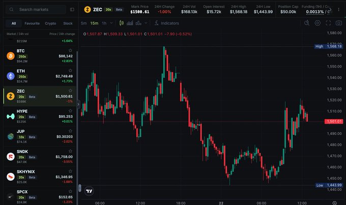Select the BTC $86,142 price
The image size is (346, 205).
point(66,56)
